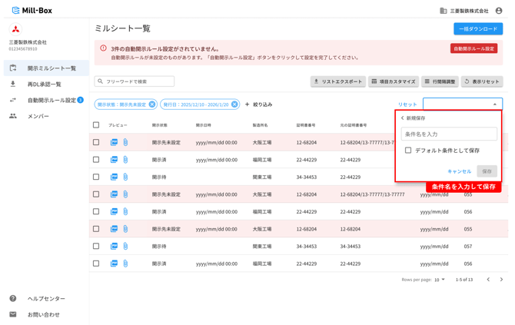This screenshot has width=515, height=325.
Task: Click the back chevron beside 新規保存
Action: [402, 118]
